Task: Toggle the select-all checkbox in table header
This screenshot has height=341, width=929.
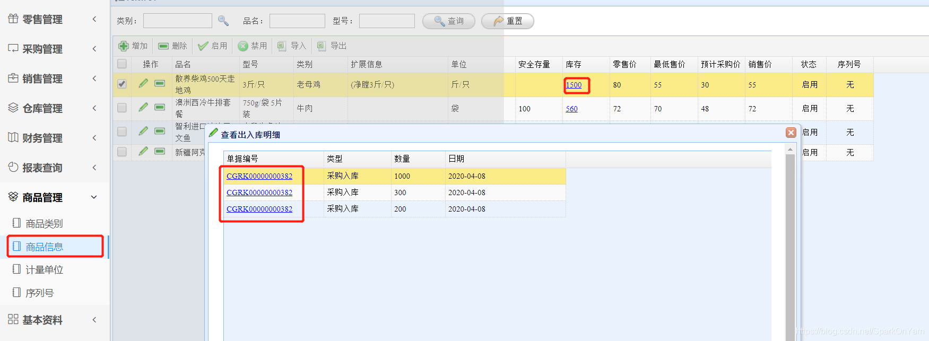Action: point(122,64)
